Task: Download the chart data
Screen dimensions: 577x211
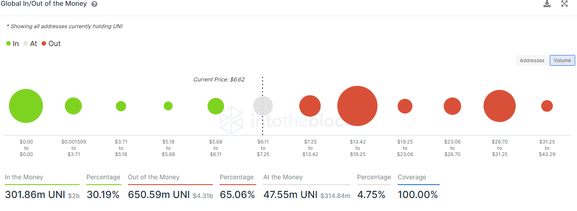Action: [x=547, y=4]
